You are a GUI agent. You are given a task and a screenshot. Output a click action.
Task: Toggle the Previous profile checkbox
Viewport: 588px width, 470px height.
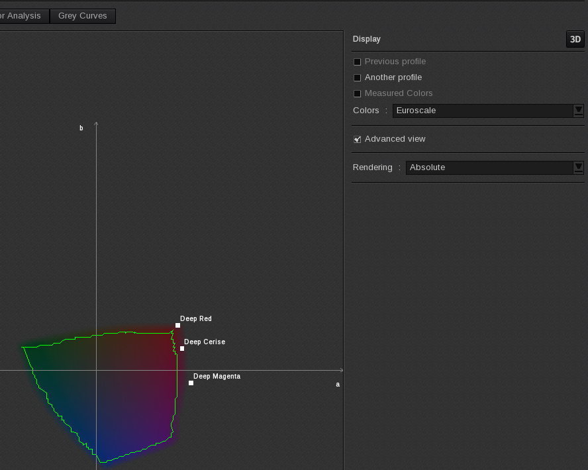tap(357, 62)
